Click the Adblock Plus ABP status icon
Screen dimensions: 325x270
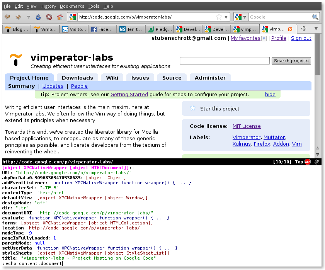click(308, 162)
